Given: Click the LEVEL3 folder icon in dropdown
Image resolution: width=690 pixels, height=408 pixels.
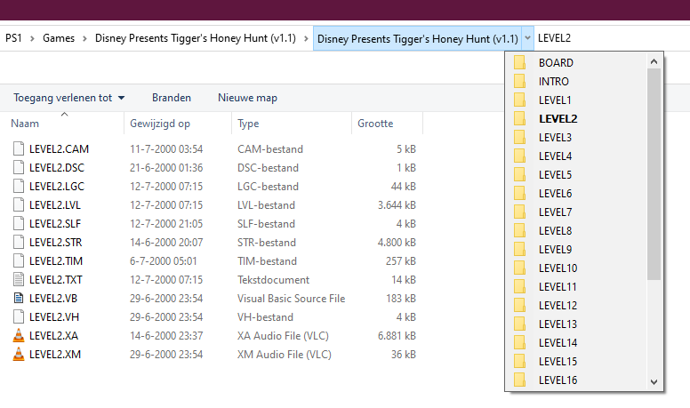Looking at the screenshot, I should coord(519,137).
